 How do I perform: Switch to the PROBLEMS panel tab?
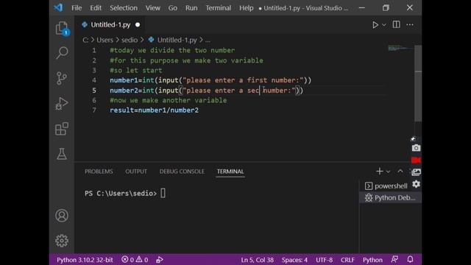pyautogui.click(x=99, y=172)
